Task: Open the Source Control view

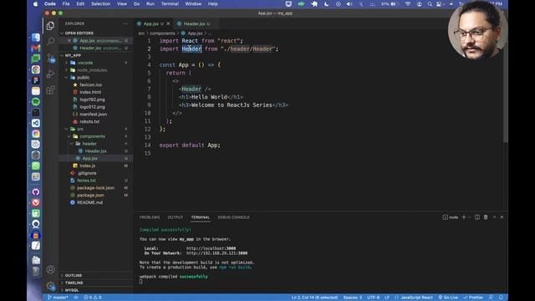Action: pos(50,58)
